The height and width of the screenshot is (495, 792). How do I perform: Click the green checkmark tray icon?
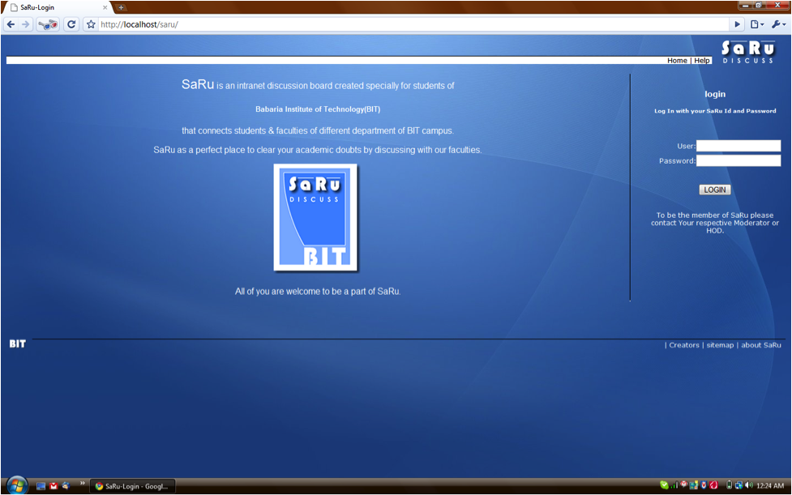pyautogui.click(x=664, y=485)
